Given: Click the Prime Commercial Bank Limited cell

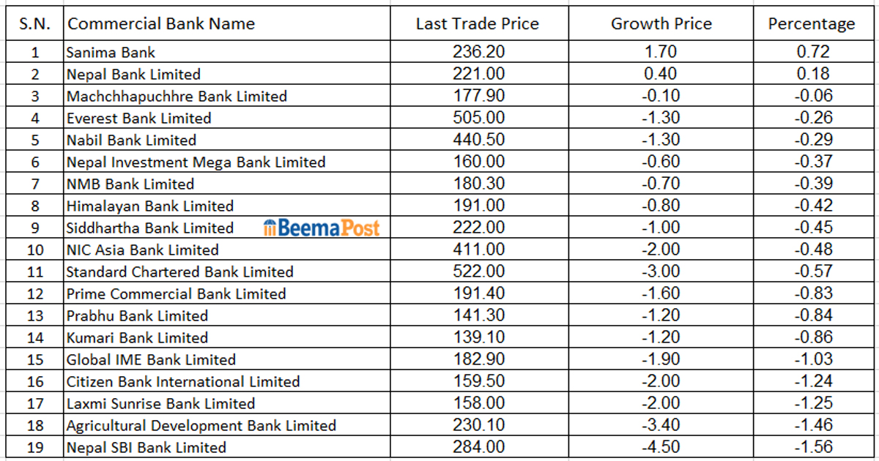Looking at the screenshot, I should click(x=176, y=293).
